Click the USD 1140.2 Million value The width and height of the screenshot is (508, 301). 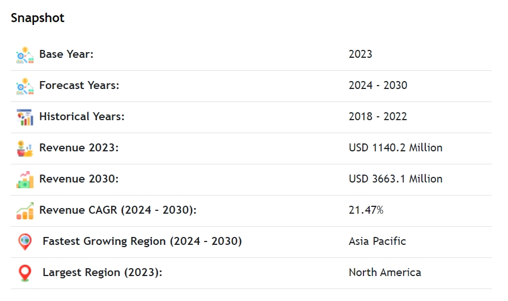coord(395,148)
